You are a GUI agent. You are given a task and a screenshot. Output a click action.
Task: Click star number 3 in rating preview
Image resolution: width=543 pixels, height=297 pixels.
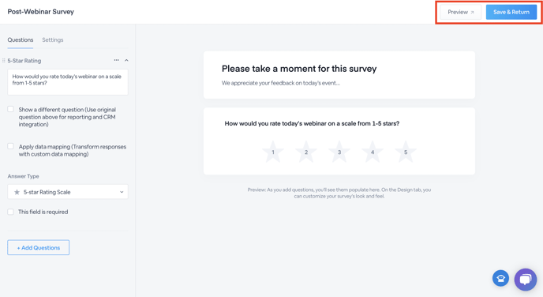tap(339, 152)
